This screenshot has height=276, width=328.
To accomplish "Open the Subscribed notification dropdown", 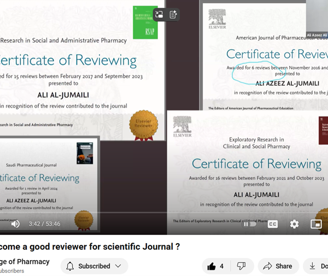I will tap(95, 266).
